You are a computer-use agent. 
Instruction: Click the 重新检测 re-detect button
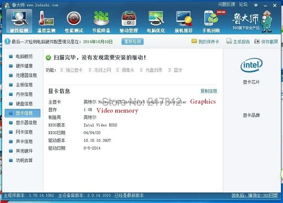point(133,42)
